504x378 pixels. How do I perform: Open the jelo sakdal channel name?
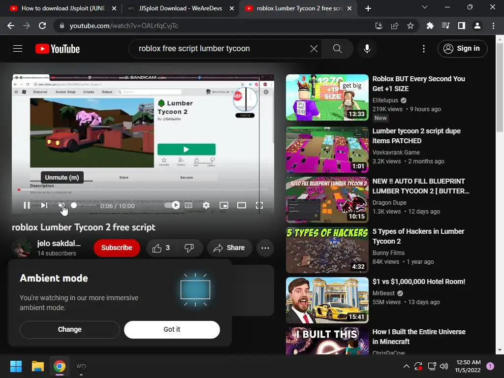(x=59, y=243)
